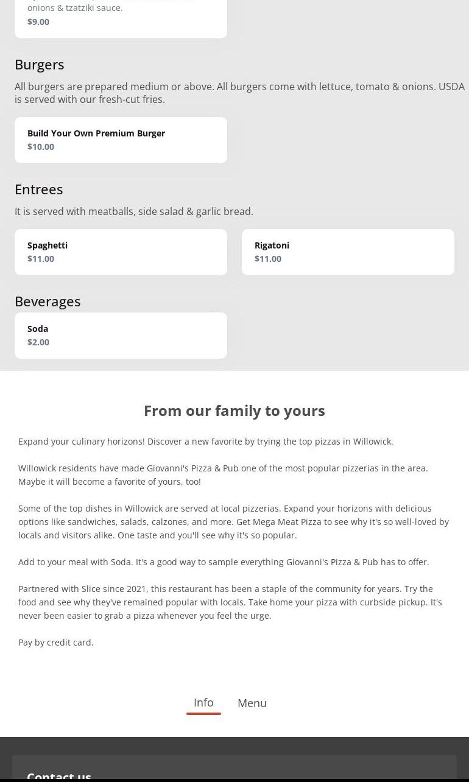This screenshot has width=469, height=782.
Task: Click the Entrees section heading
Action: [x=39, y=189]
